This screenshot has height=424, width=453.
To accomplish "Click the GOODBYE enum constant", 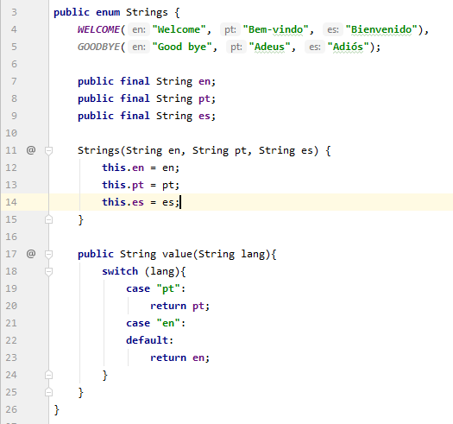I will click(98, 47).
